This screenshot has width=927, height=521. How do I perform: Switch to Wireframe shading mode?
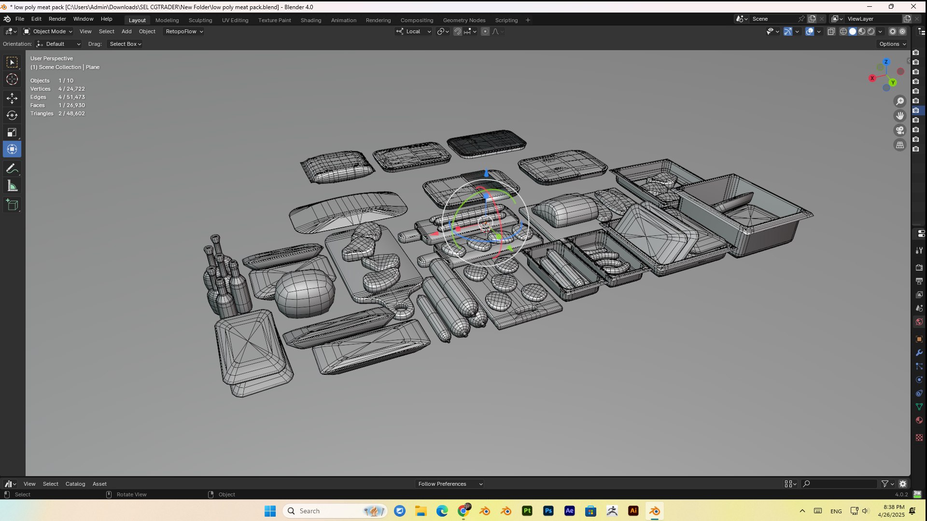[x=843, y=31]
